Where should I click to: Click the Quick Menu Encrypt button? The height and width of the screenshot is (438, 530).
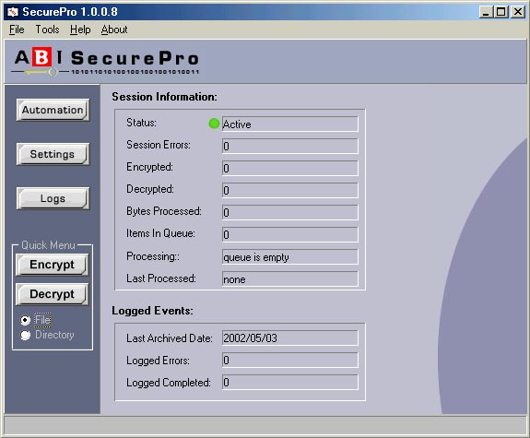52,265
